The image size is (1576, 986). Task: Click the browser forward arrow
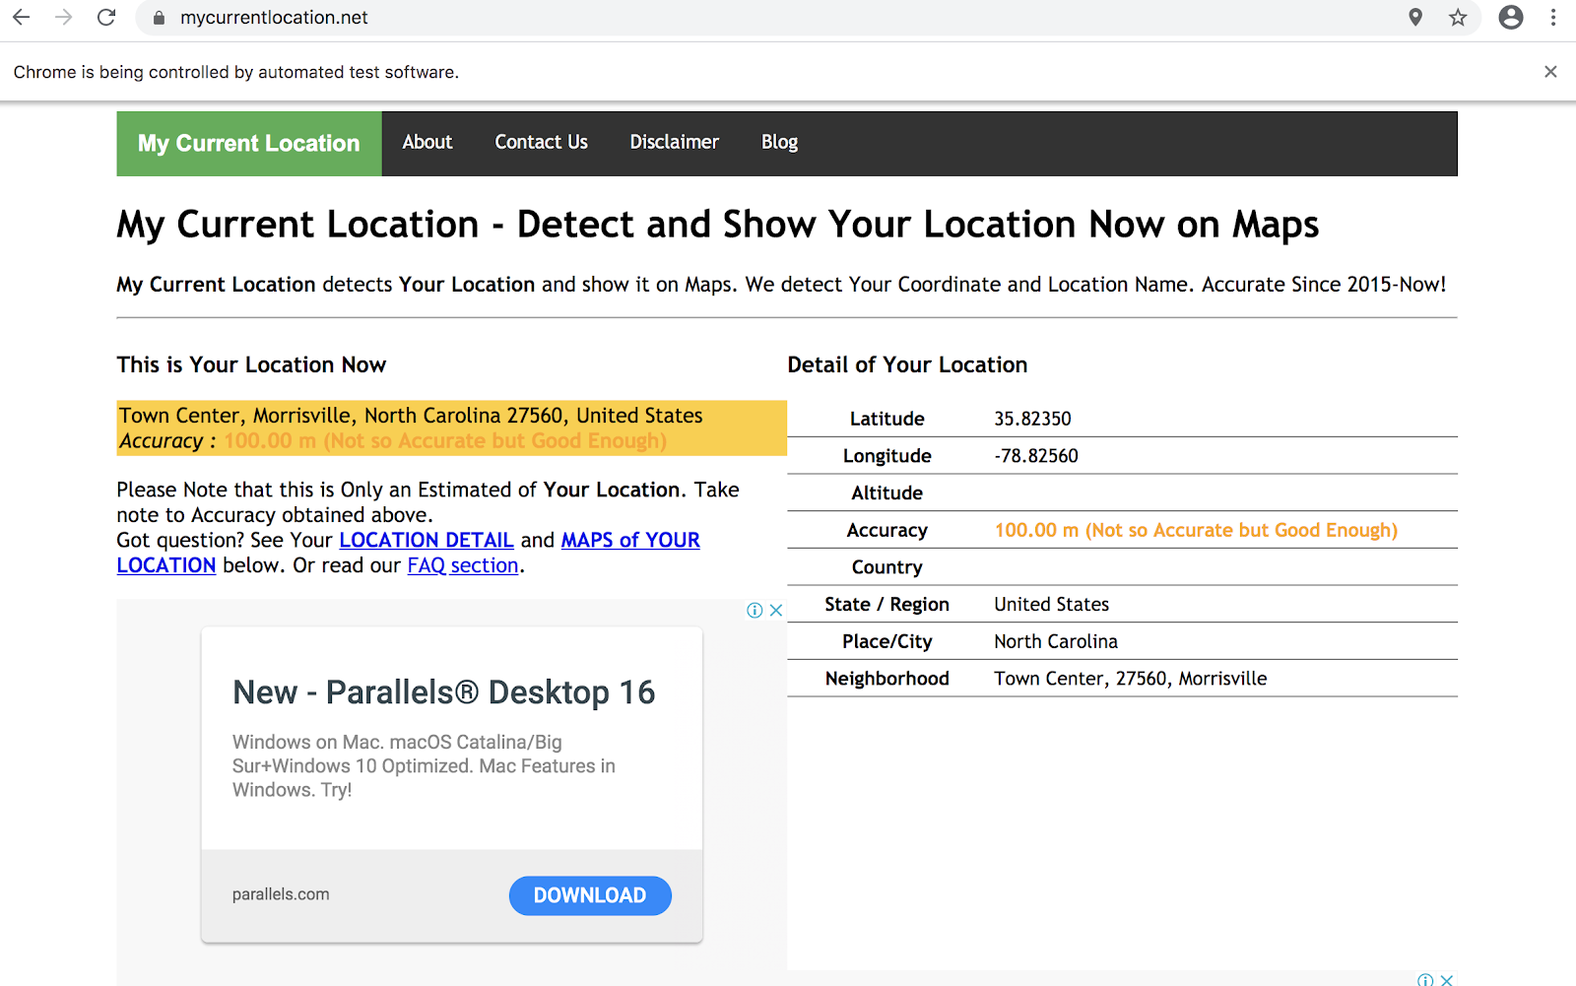pyautogui.click(x=64, y=18)
